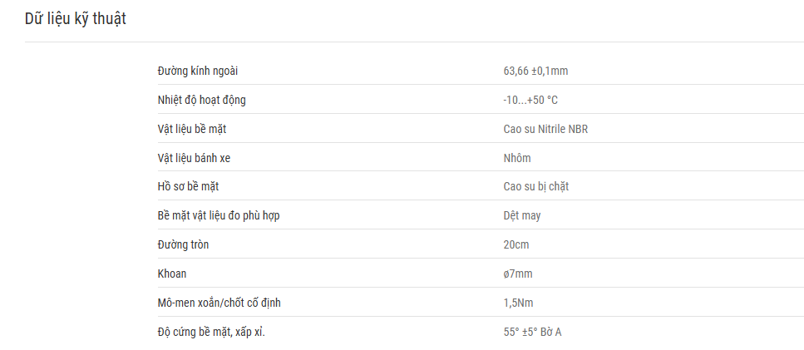Click the "55° ±5° Bờ A" hardness value

(533, 332)
